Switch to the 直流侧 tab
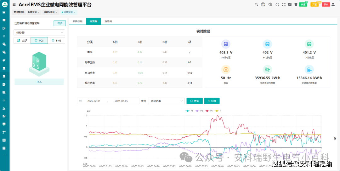This screenshot has height=171, width=340. pyautogui.click(x=108, y=21)
